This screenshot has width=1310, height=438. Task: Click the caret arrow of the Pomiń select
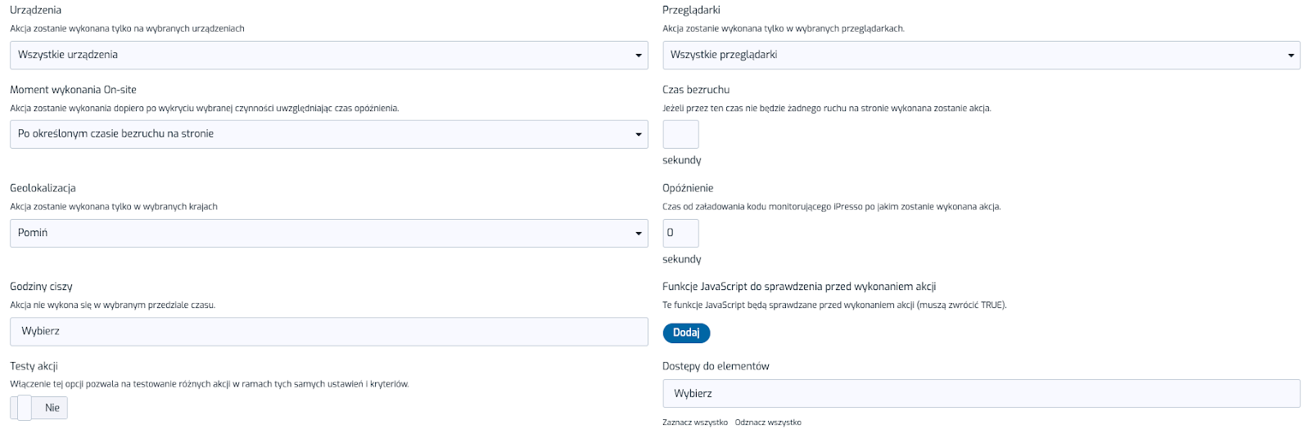(639, 234)
